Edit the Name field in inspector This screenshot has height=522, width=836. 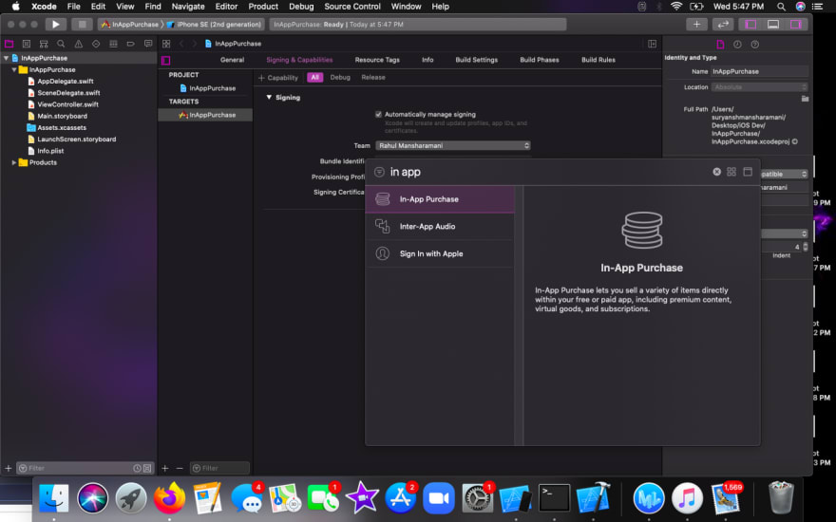pos(760,71)
